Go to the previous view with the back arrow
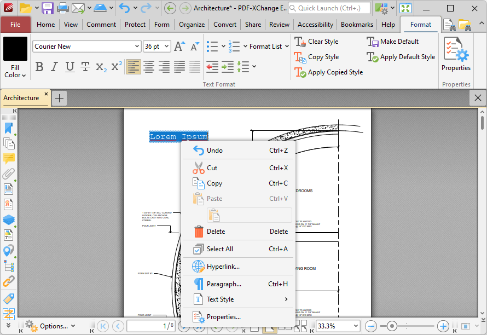 coord(170,8)
